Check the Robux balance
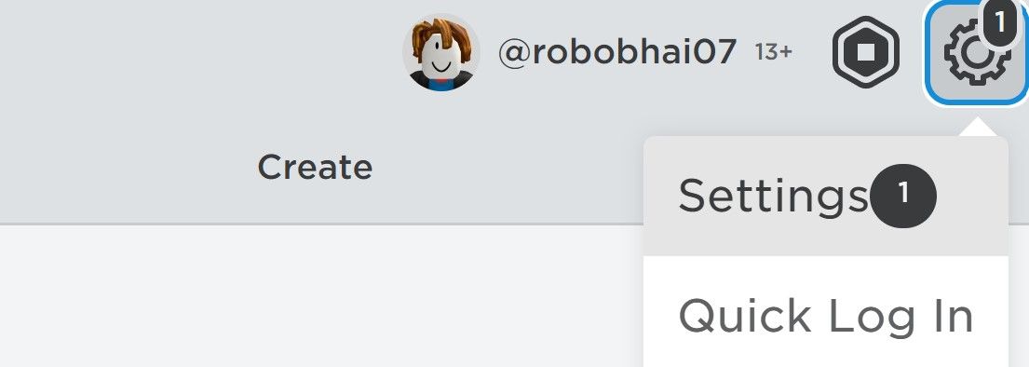The width and height of the screenshot is (1029, 367). click(x=866, y=51)
